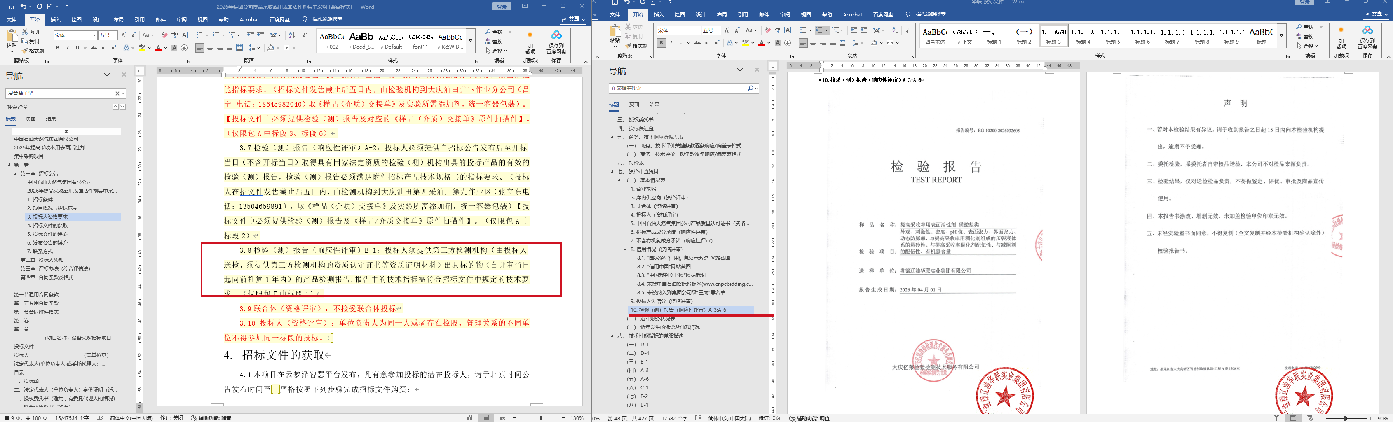
Task: Toggle align left in right Word window
Action: click(x=804, y=43)
